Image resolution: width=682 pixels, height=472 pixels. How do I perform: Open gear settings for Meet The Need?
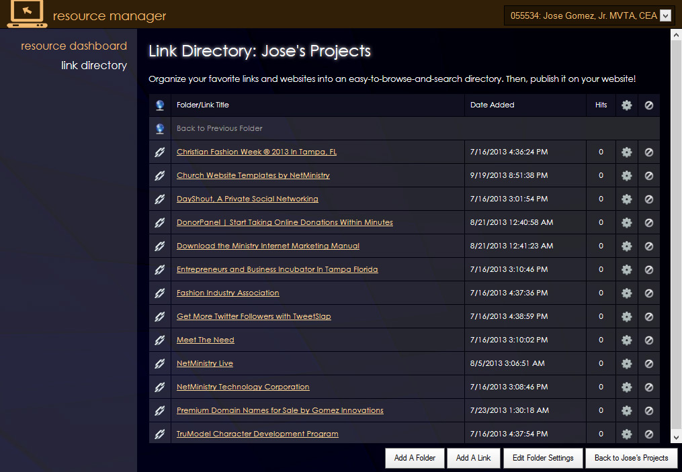(x=626, y=340)
